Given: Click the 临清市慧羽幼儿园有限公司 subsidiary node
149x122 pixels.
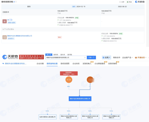Looking at the screenshot, I should coord(48,117).
